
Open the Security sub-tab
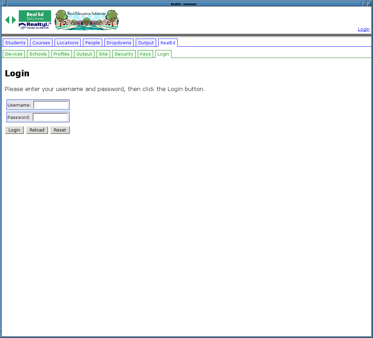point(124,54)
